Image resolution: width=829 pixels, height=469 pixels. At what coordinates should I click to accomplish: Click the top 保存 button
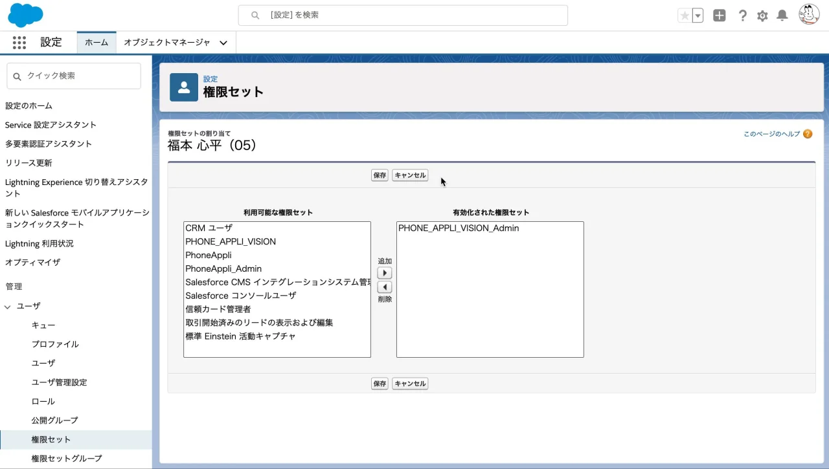pos(380,175)
